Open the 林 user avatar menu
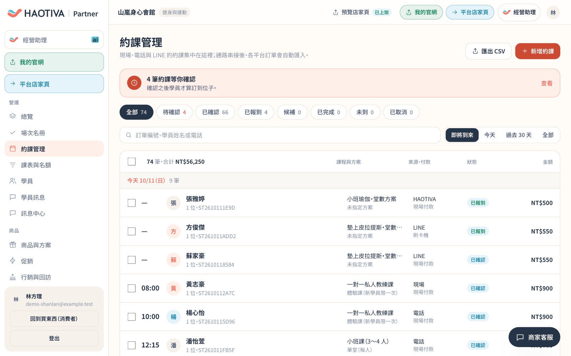Viewport: 571px width, 356px height. point(553,12)
